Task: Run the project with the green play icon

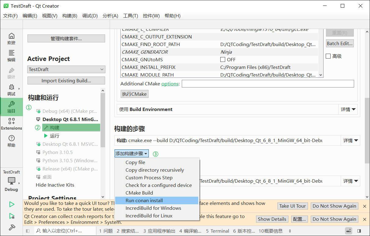Action: point(12,204)
